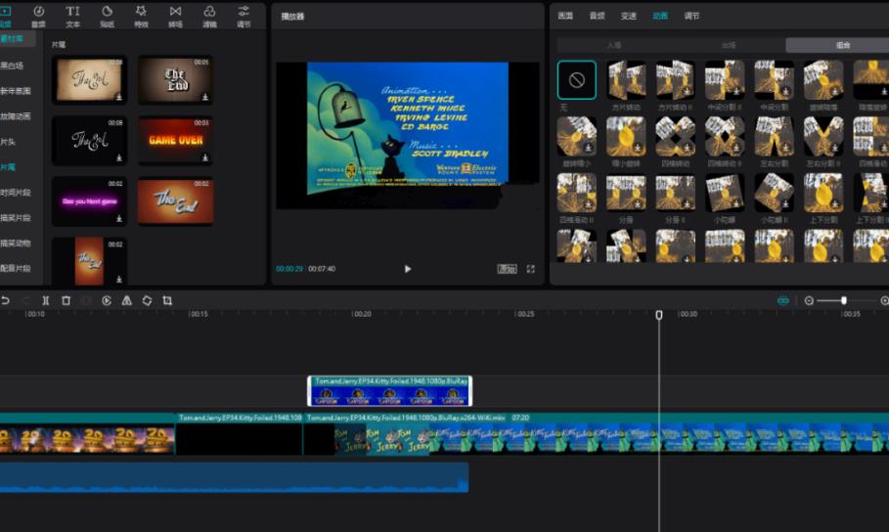Adjust the timeline zoom slider
This screenshot has height=532, width=889.
(844, 300)
